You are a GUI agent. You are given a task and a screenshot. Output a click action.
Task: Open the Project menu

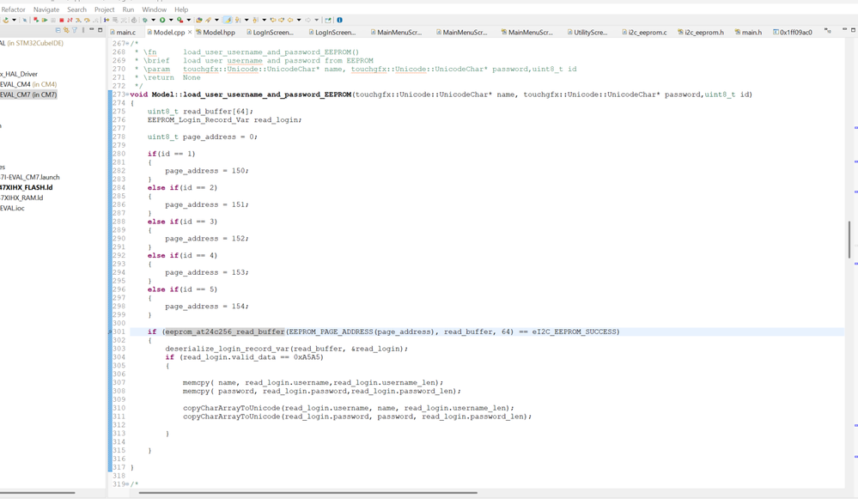(x=104, y=9)
